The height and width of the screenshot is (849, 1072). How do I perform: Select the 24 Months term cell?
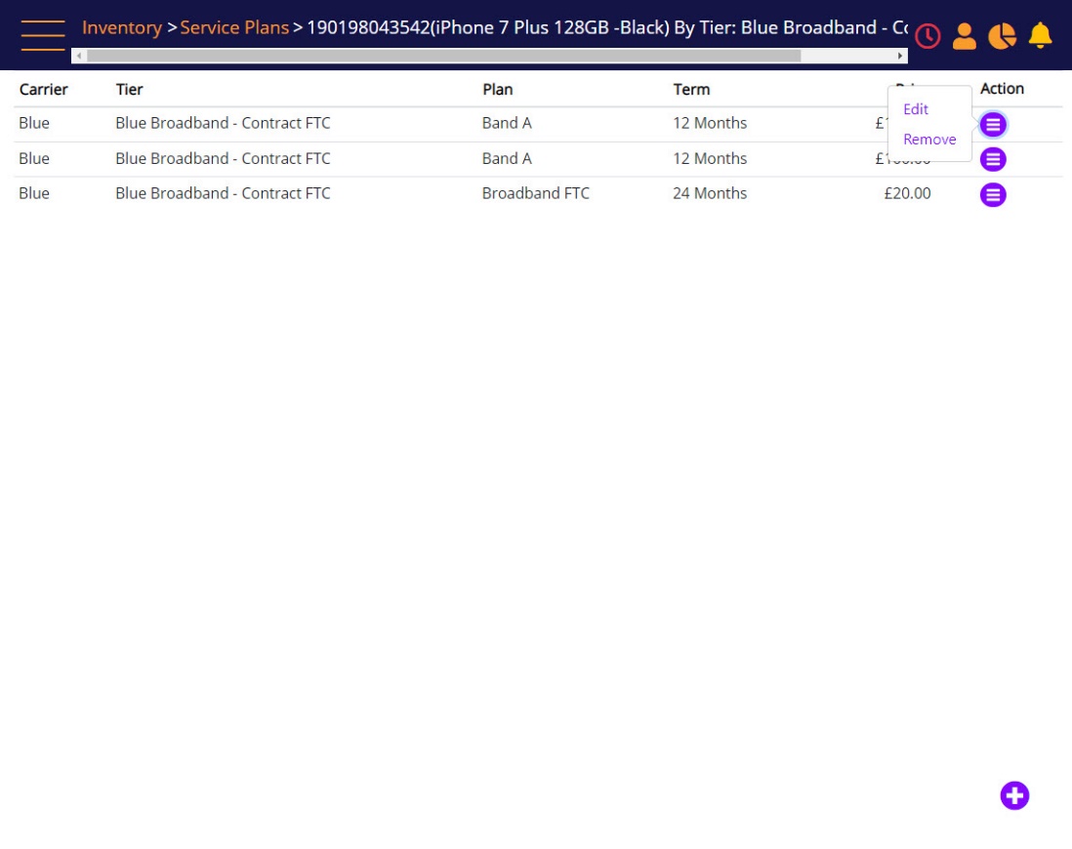tap(710, 193)
